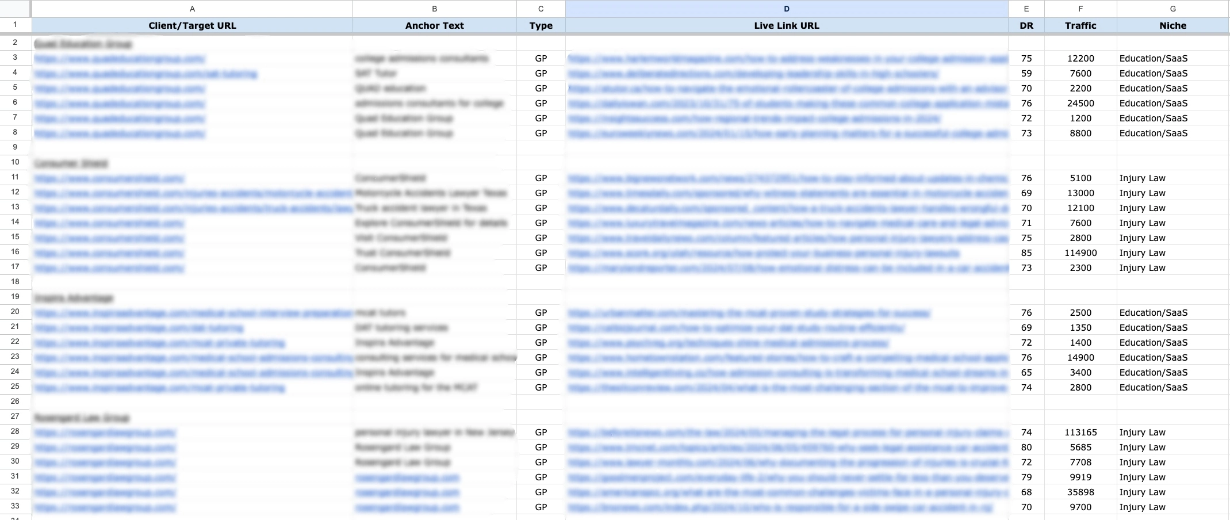Click traffic value 14900 in row 23

1080,357
